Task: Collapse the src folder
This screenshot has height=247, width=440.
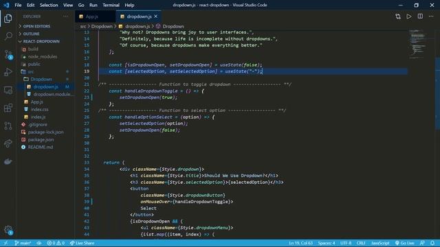Action: [31, 71]
